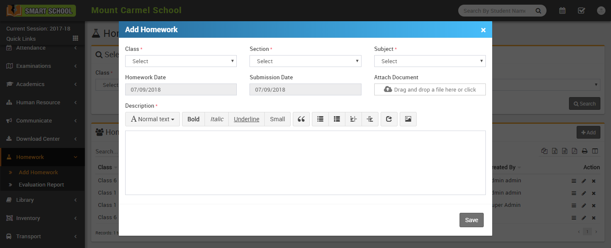611x248 pixels.
Task: Insert an unordered bullet list
Action: (x=320, y=119)
